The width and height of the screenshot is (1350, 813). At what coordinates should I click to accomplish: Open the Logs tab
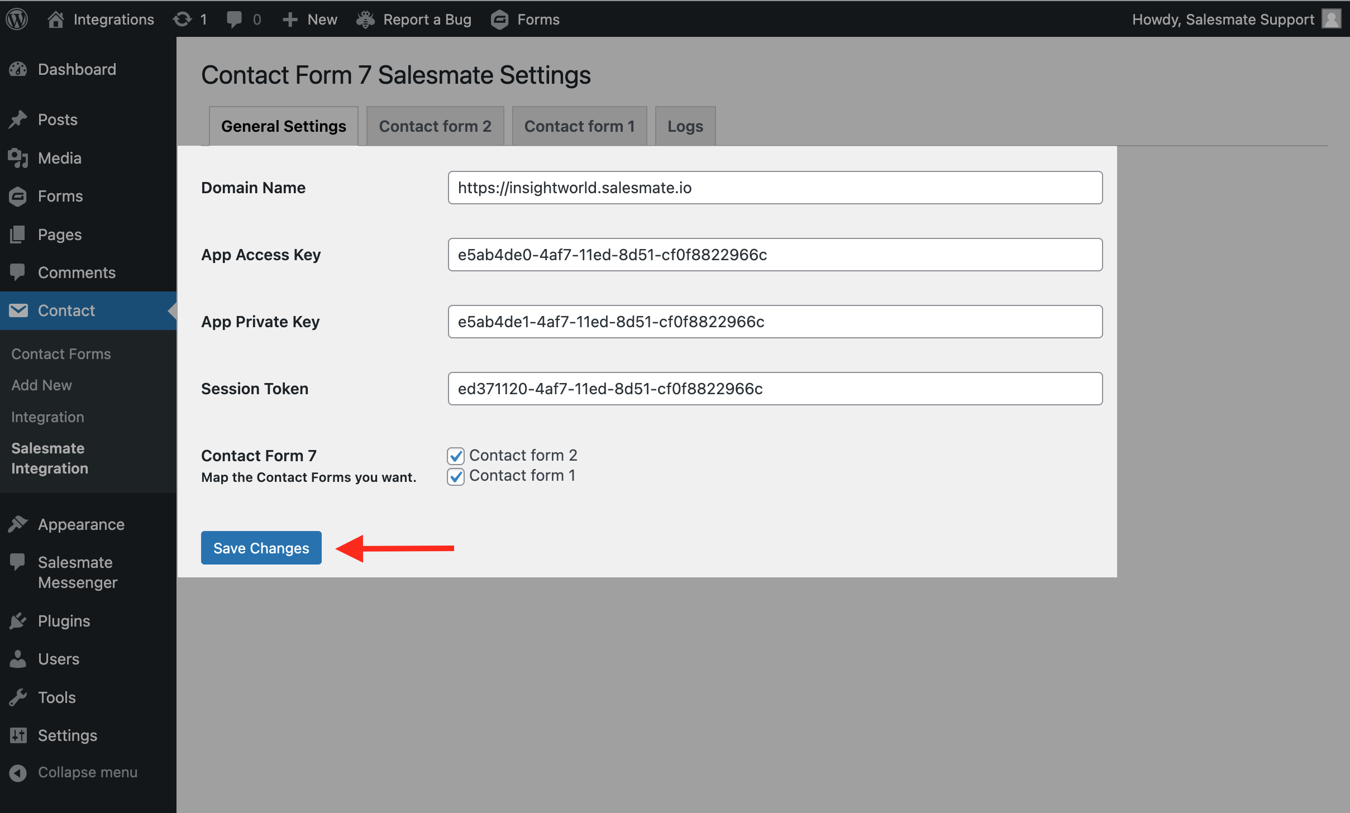(685, 126)
